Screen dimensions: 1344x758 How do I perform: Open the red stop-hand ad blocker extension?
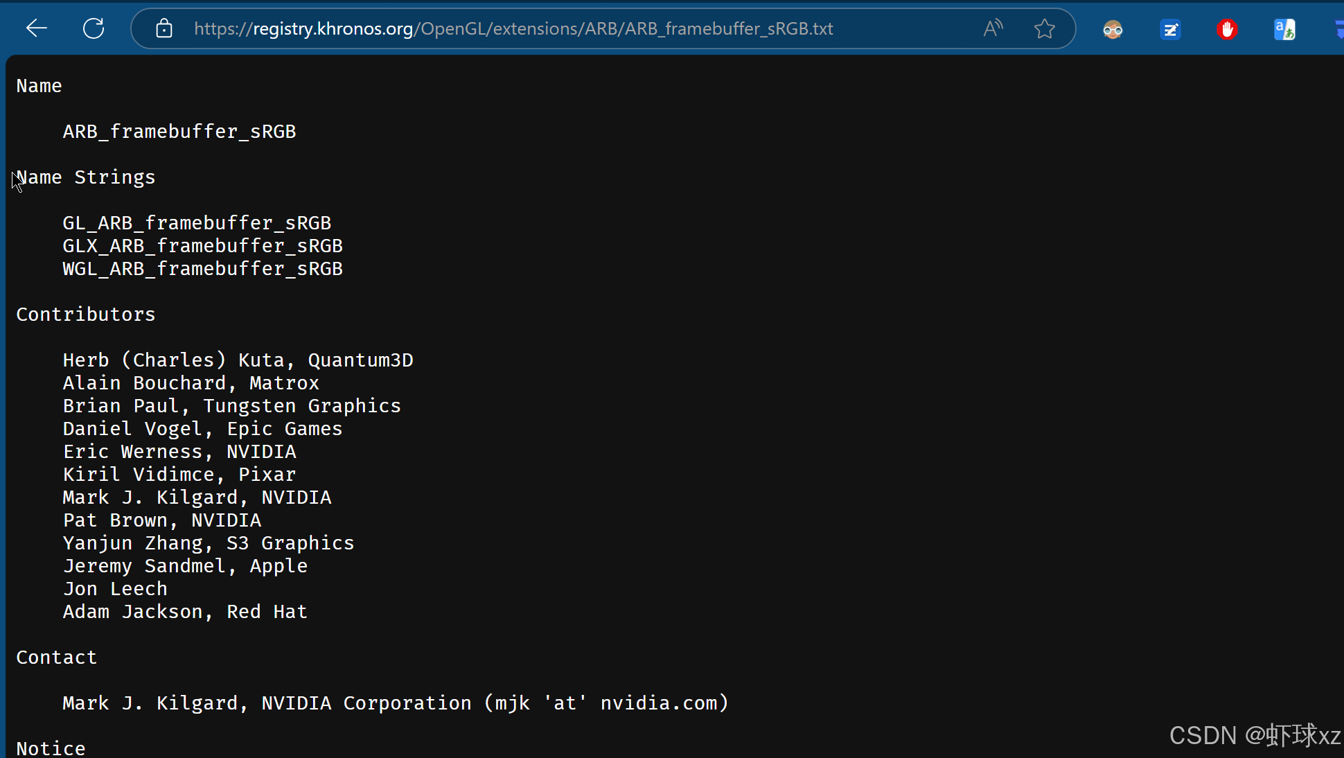(x=1227, y=29)
